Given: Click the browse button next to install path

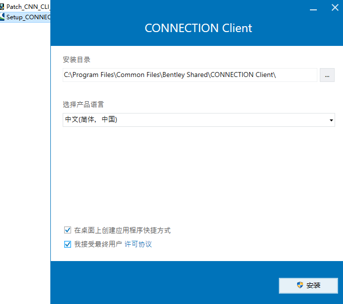Looking at the screenshot, I should click(327, 75).
